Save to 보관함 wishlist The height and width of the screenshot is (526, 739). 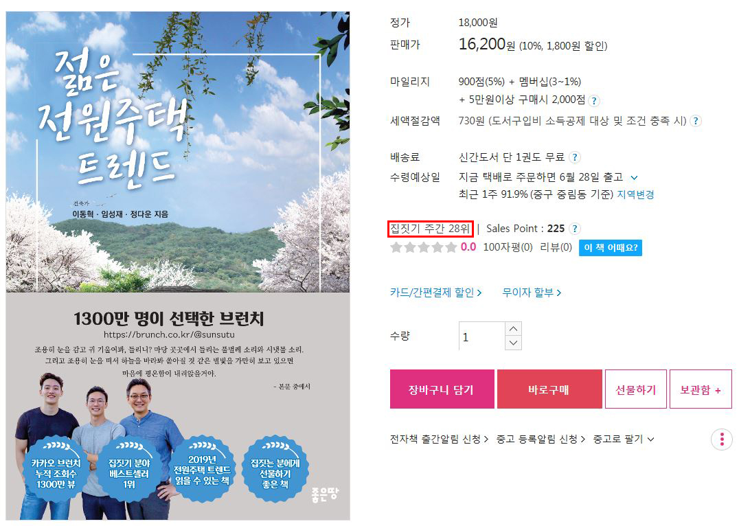701,389
